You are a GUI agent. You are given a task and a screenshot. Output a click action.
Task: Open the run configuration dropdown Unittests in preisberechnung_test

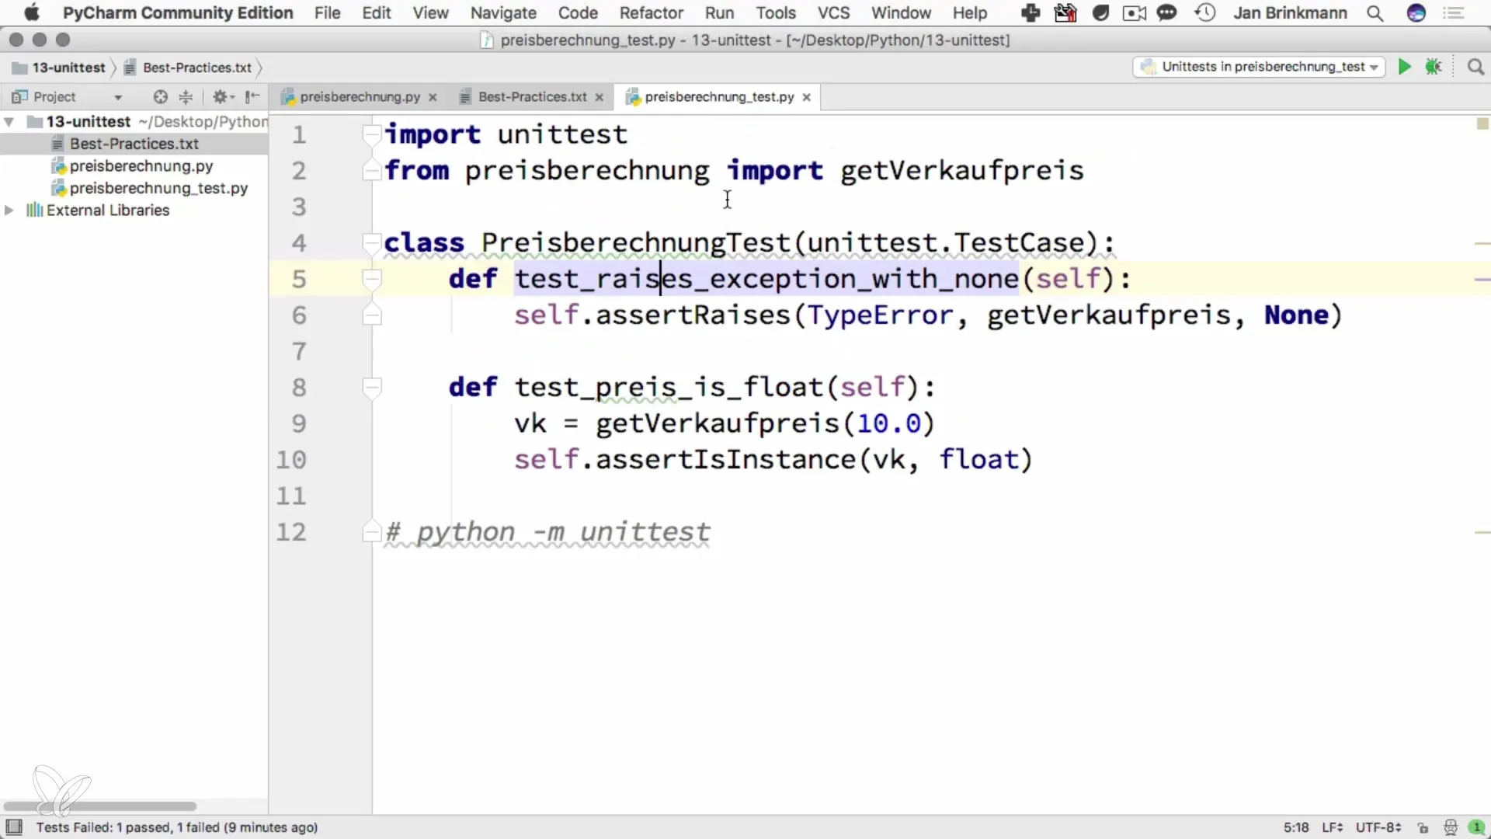coord(1259,67)
